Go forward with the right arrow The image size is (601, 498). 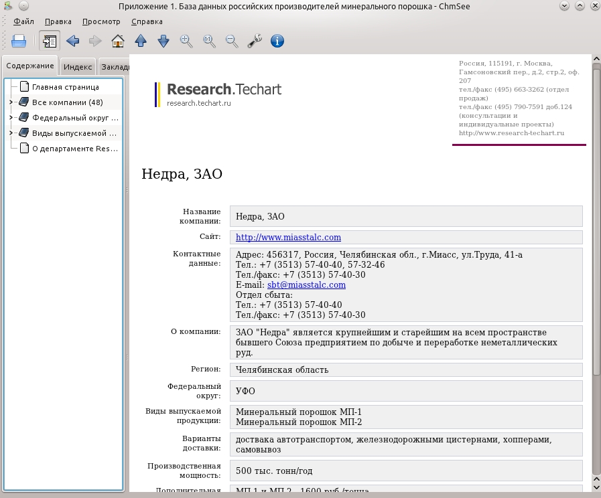pos(95,41)
